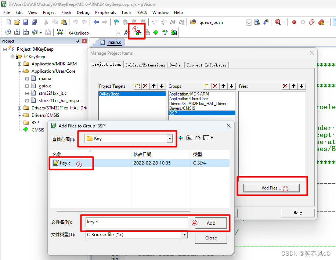Pin the Project panel with pushpin icon
The image size is (336, 260).
tap(77, 41)
